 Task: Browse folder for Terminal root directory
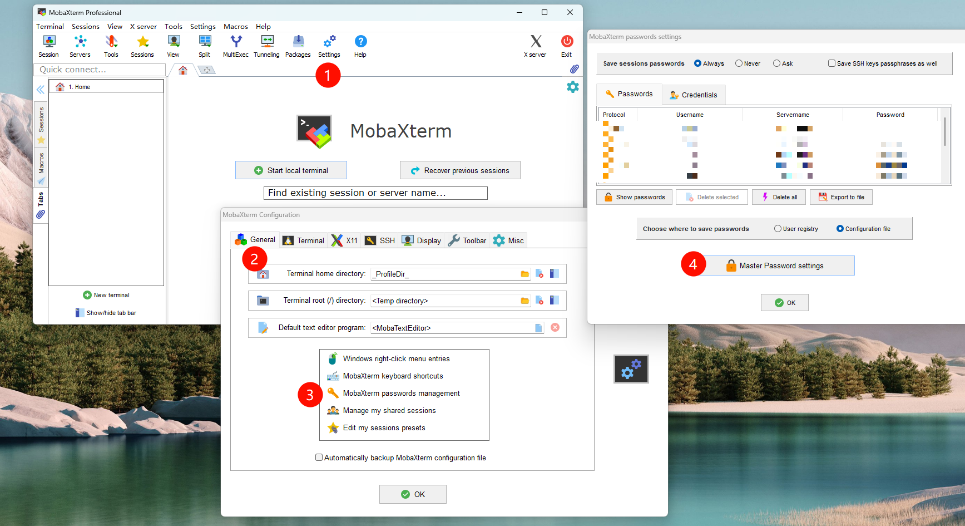coord(524,301)
